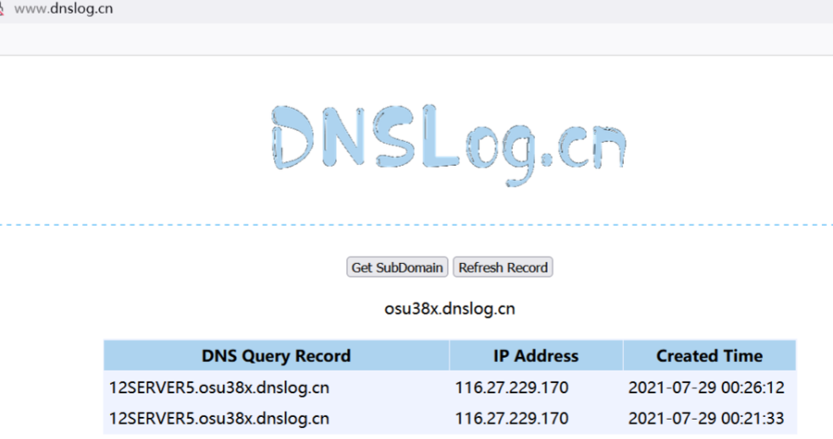This screenshot has height=439, width=833.
Task: Click the not-secure warning icon beside URL
Action: coord(2,9)
